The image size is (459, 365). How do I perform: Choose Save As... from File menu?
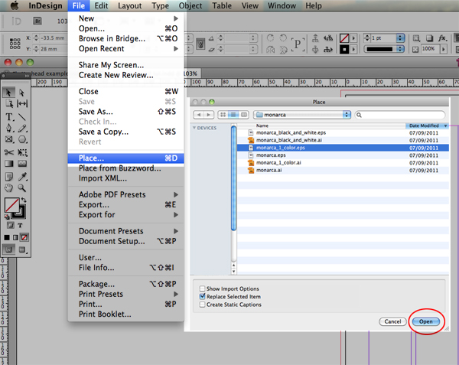point(126,112)
